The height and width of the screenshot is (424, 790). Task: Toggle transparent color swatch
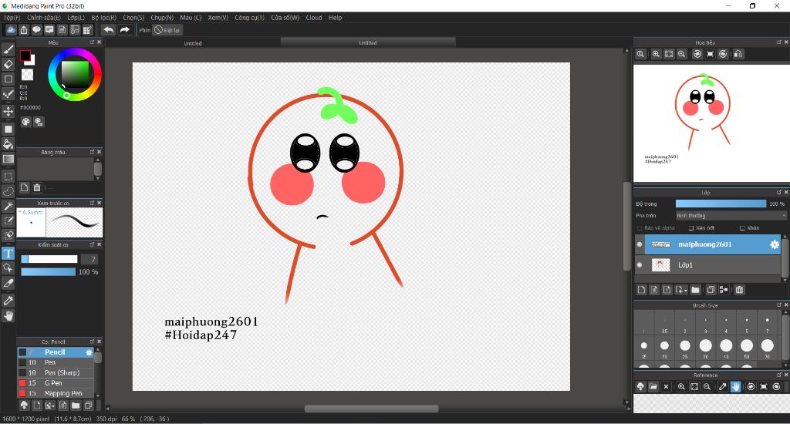tap(27, 75)
